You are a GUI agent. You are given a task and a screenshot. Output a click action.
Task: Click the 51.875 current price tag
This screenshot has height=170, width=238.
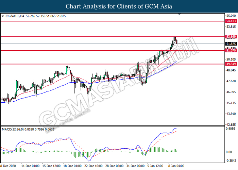(231, 44)
